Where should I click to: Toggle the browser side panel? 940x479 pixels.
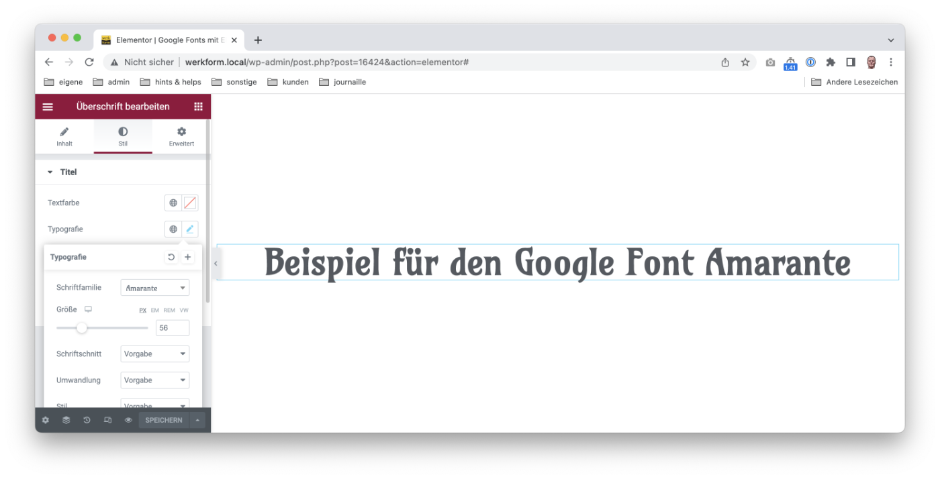[851, 62]
